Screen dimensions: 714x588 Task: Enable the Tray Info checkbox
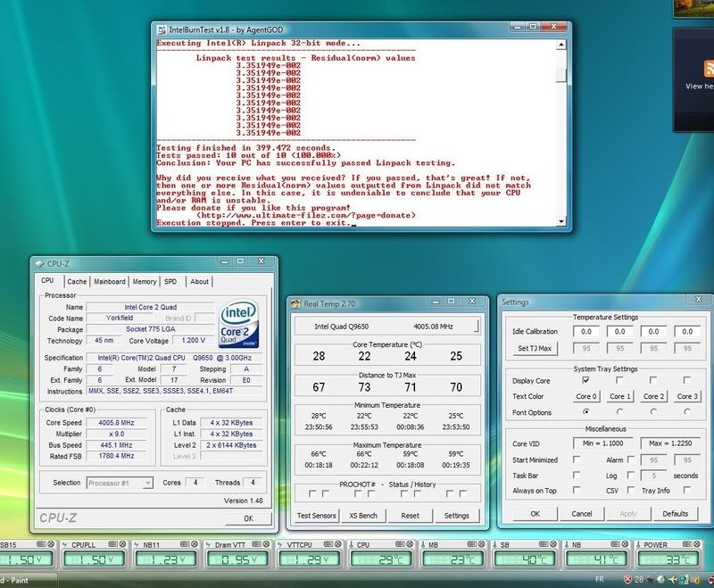point(686,490)
